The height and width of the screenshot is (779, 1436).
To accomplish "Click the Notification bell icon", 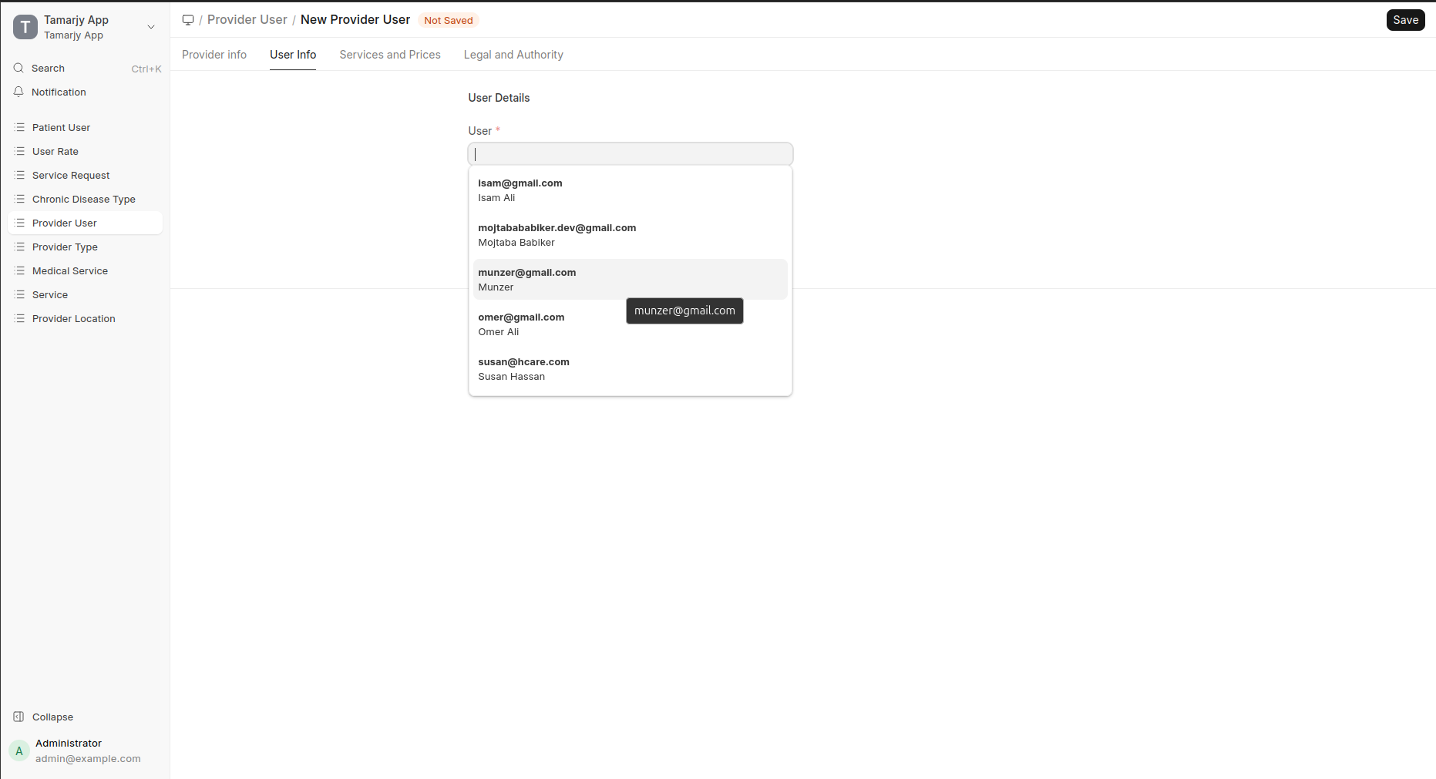I will pyautogui.click(x=18, y=92).
